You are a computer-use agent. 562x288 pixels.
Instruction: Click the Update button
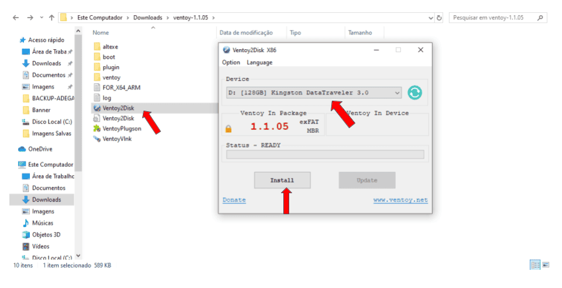pos(367,180)
